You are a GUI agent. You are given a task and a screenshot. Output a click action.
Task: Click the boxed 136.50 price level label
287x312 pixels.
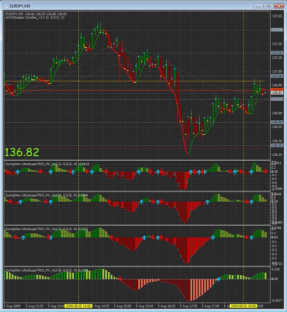tap(277, 122)
